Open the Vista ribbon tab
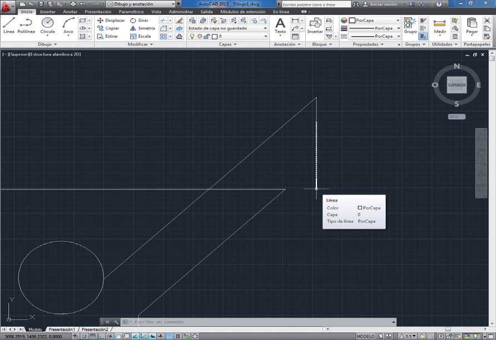This screenshot has width=496, height=340. point(156,12)
